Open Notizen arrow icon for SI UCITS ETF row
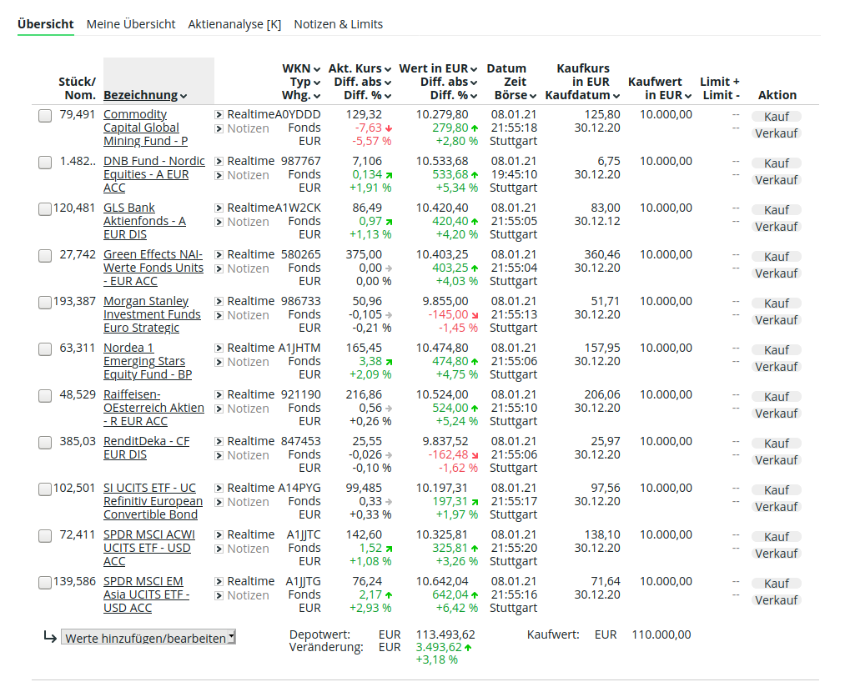 point(219,502)
